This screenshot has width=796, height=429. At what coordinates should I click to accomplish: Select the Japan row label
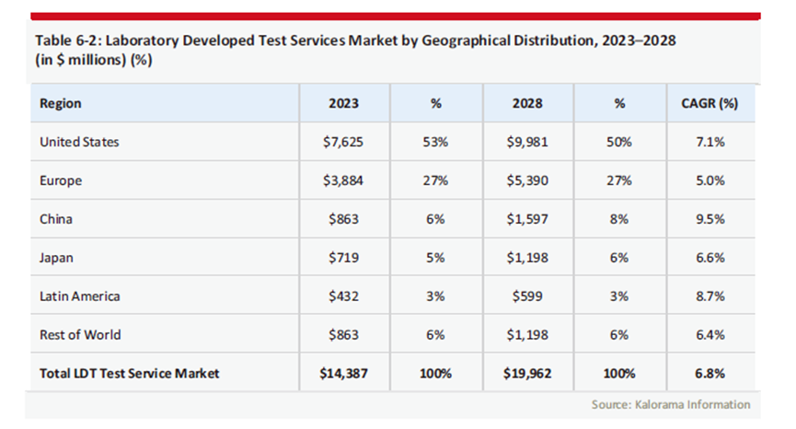56,258
